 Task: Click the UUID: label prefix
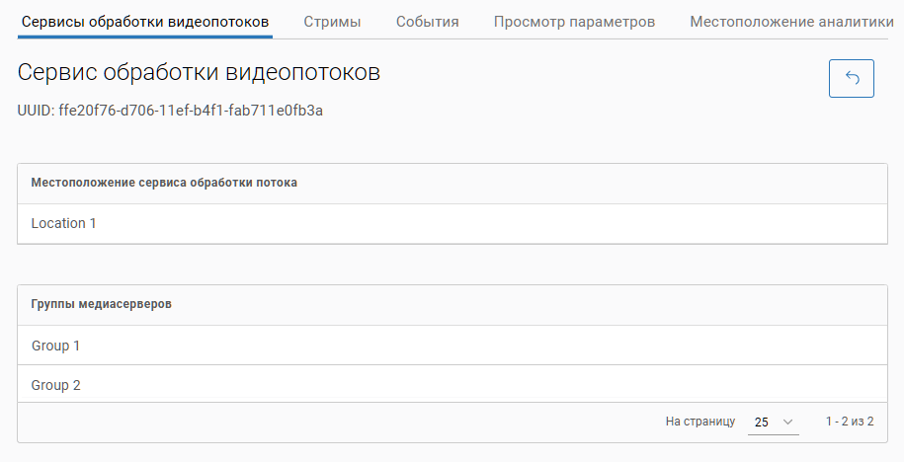coord(36,111)
